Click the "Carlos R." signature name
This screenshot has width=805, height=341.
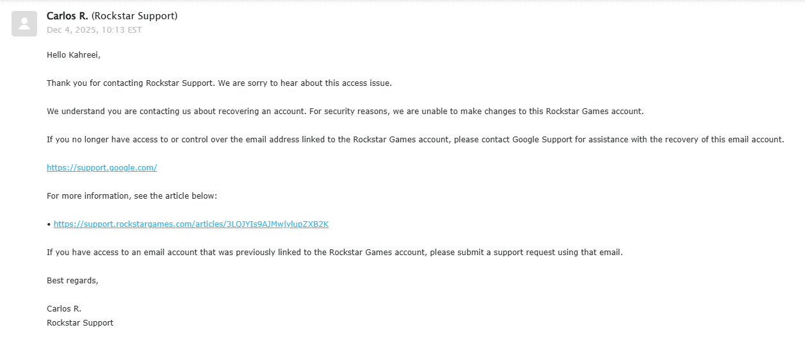point(64,309)
